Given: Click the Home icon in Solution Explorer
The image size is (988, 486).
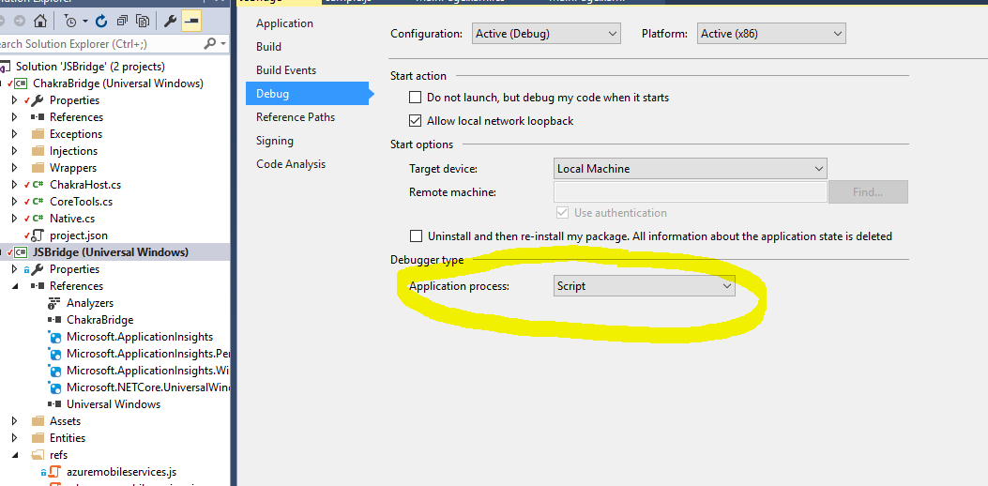Looking at the screenshot, I should pos(39,21).
